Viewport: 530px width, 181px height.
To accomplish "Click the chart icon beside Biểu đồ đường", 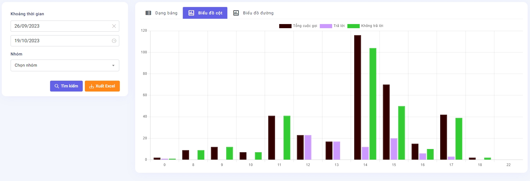I will point(236,13).
